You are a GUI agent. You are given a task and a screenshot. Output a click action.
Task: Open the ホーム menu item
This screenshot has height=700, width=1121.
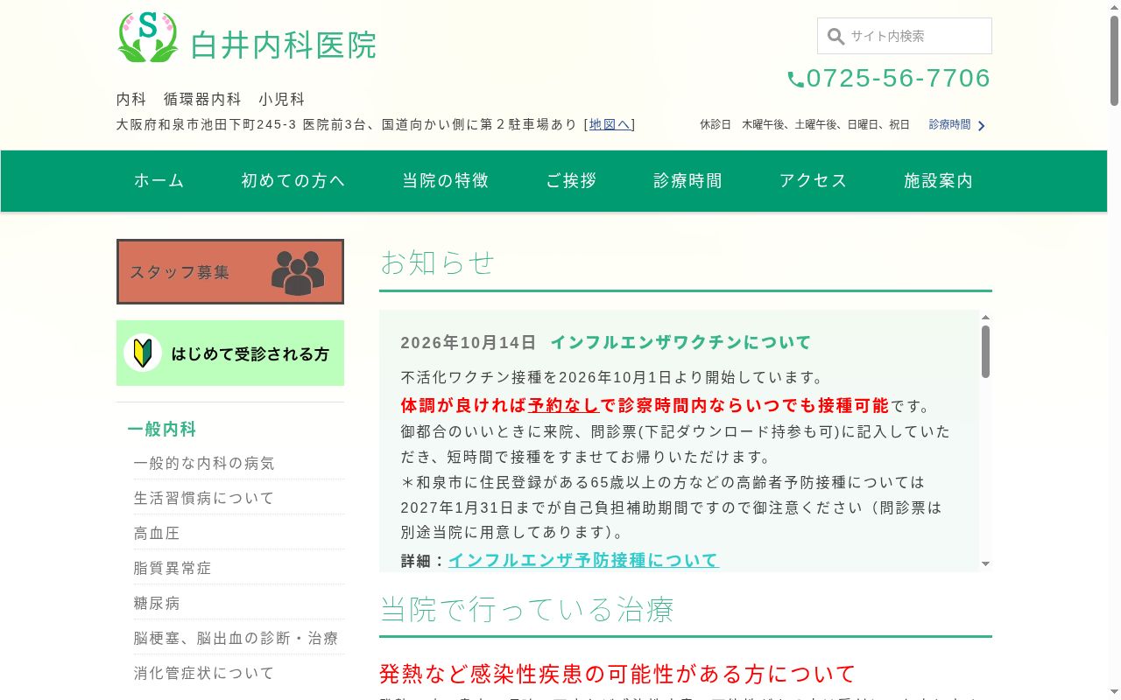[159, 181]
